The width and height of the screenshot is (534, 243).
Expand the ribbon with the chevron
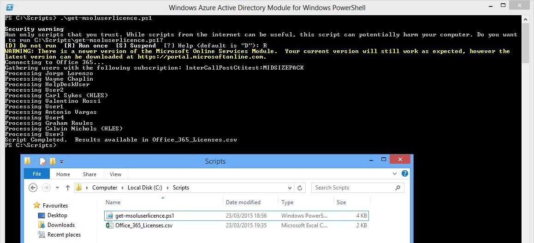(395, 173)
